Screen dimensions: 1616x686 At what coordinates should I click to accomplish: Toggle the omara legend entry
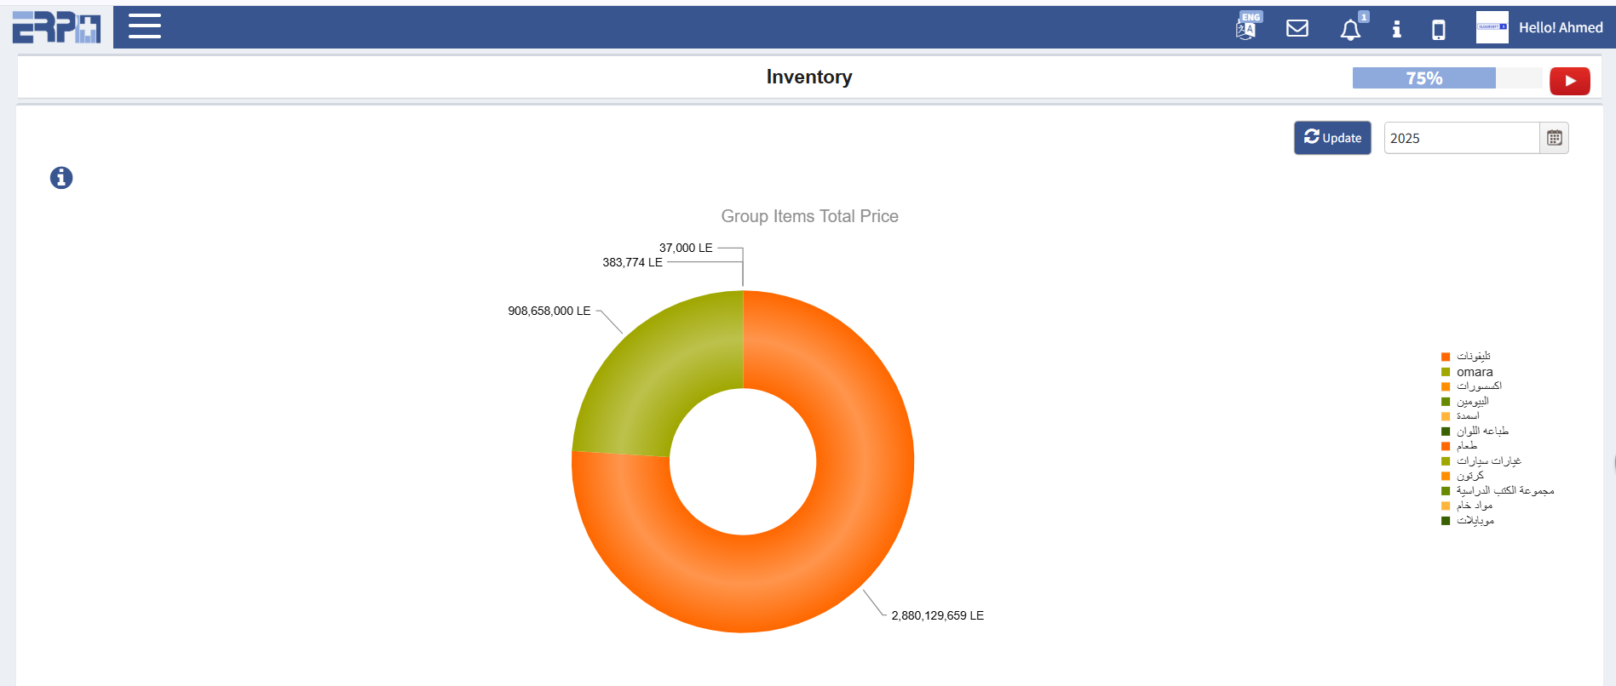click(x=1474, y=372)
